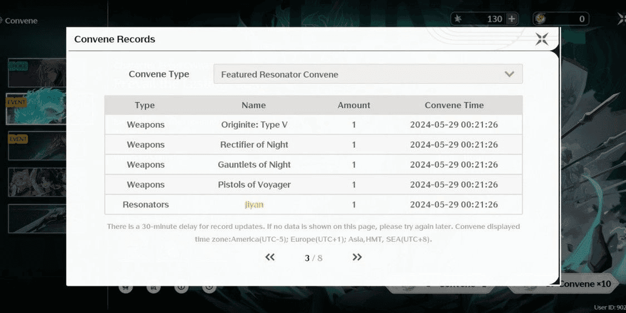
Task: Click the star currency icon beside 130
Action: pos(458,19)
